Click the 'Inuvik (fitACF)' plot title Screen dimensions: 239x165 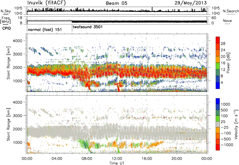click(x=47, y=3)
